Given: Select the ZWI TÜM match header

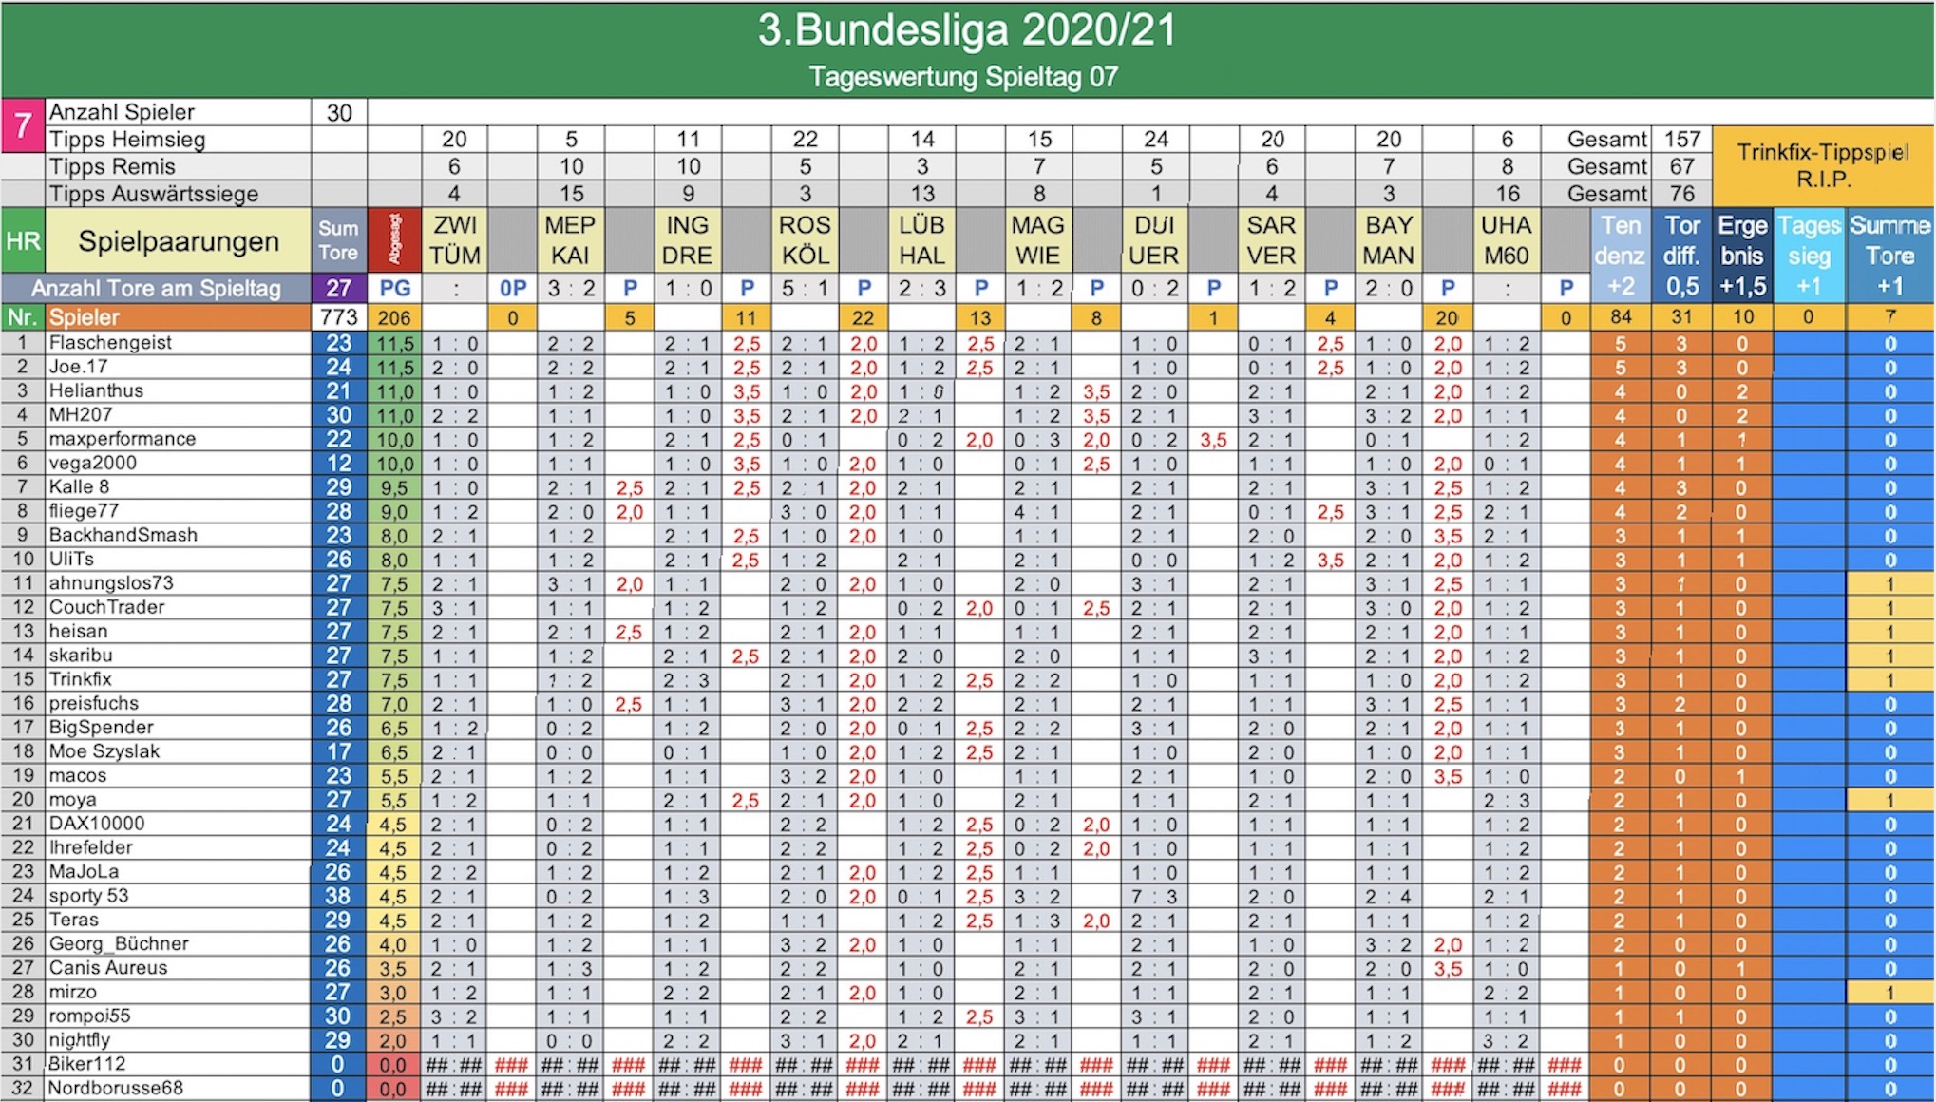Looking at the screenshot, I should pyautogui.click(x=455, y=240).
